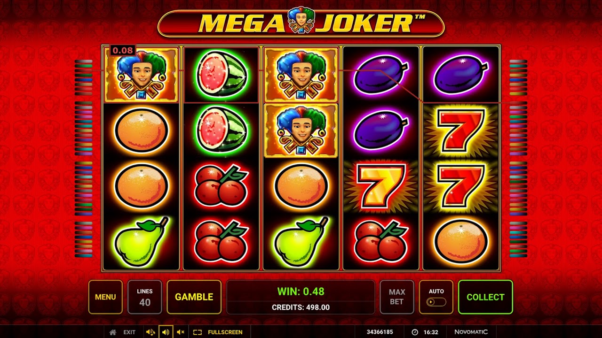The width and height of the screenshot is (602, 338).
Task: Click the fullscreen brackets icon
Action: point(198,332)
